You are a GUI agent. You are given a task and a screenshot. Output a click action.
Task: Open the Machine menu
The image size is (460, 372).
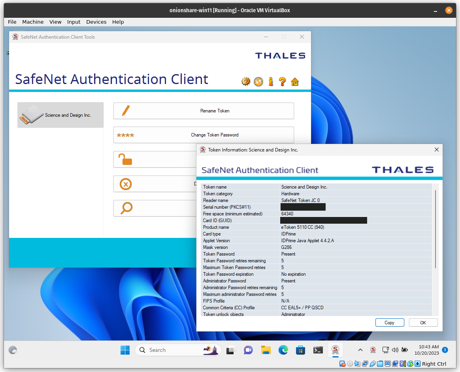(33, 22)
